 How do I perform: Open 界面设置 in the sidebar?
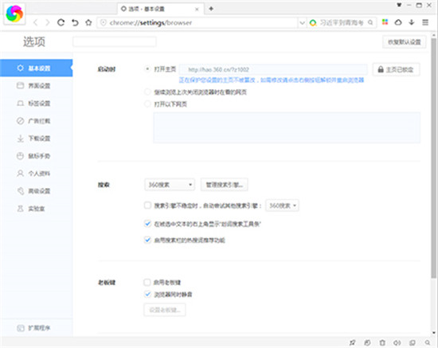click(37, 85)
